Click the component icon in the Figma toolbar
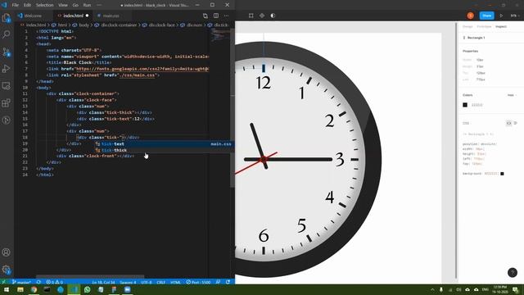524x295 pixels. coord(262,16)
